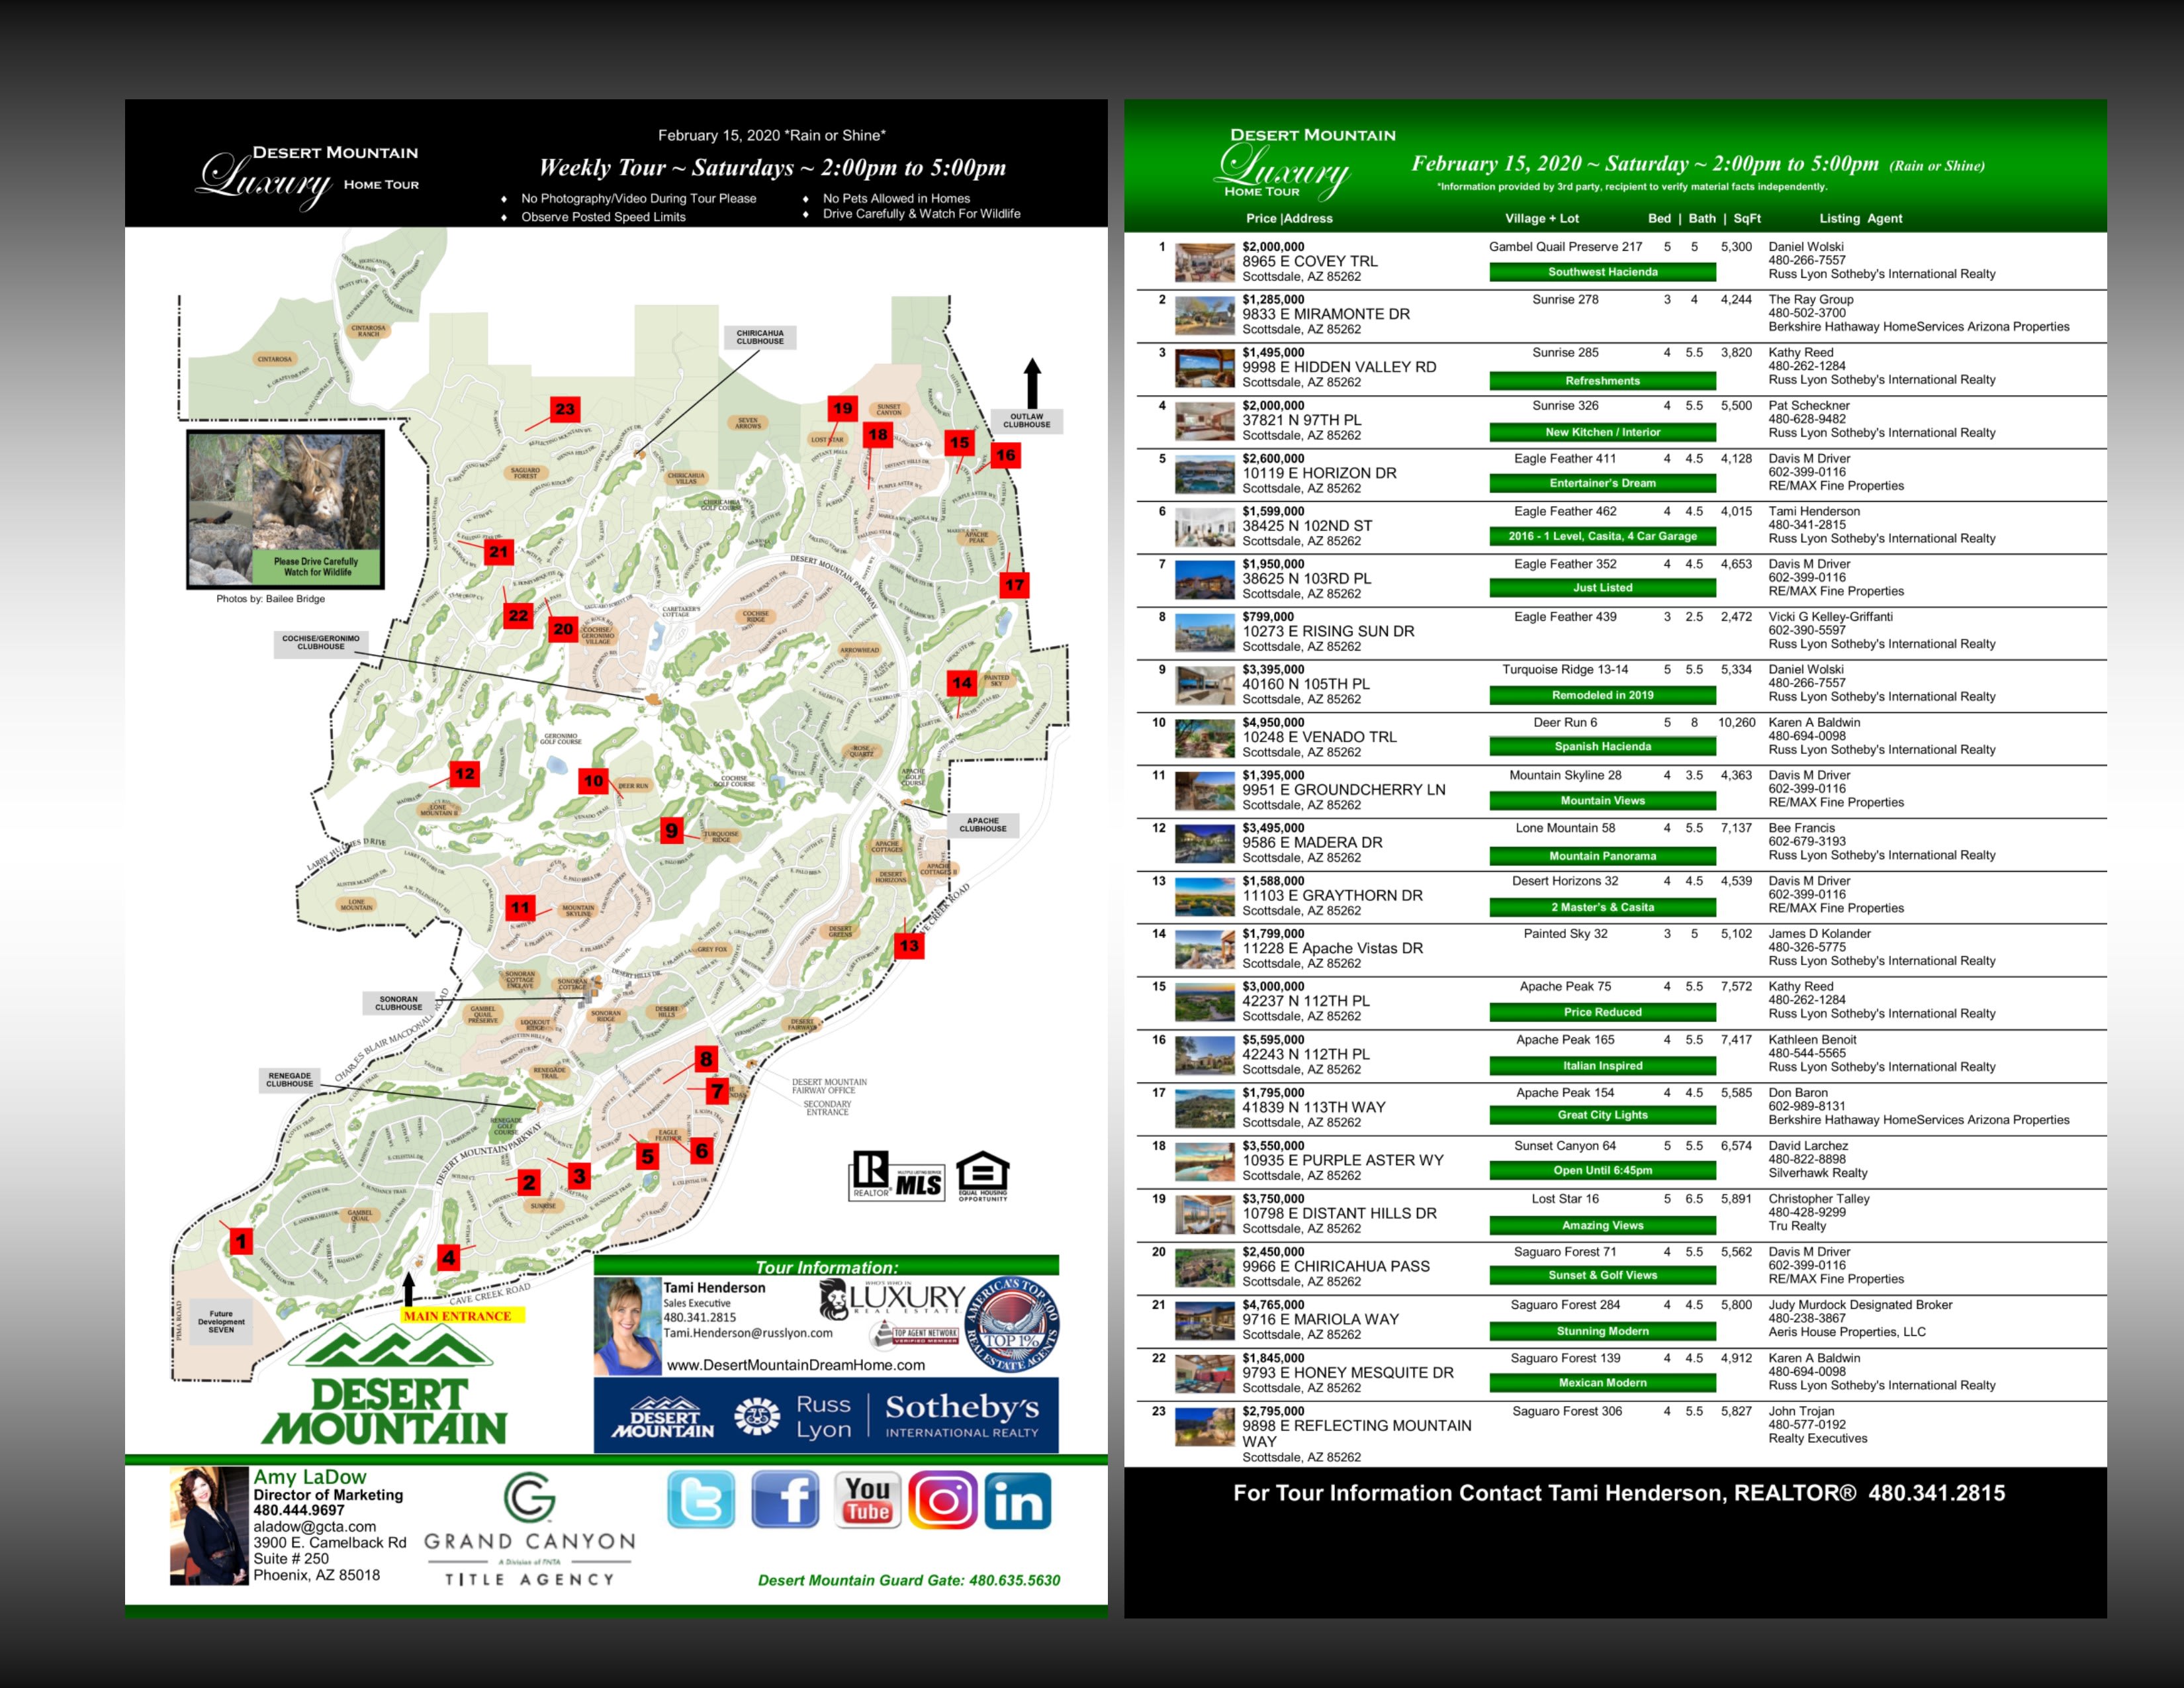Screen dimensions: 2184x1688
Task: Click the aladow@gcta.com email address
Action: (315, 1527)
